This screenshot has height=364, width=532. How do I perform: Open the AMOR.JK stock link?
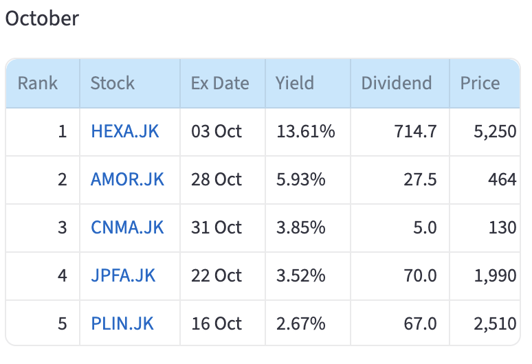(x=127, y=179)
